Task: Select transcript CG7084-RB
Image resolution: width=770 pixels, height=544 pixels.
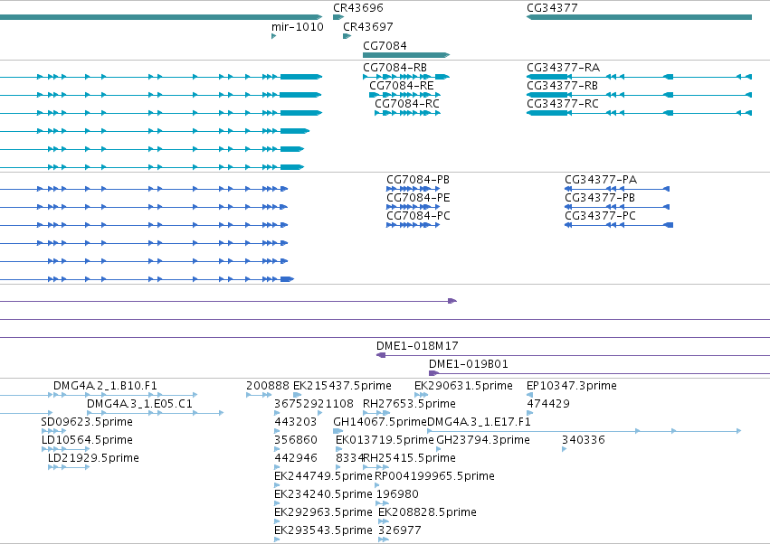Action: tap(395, 68)
